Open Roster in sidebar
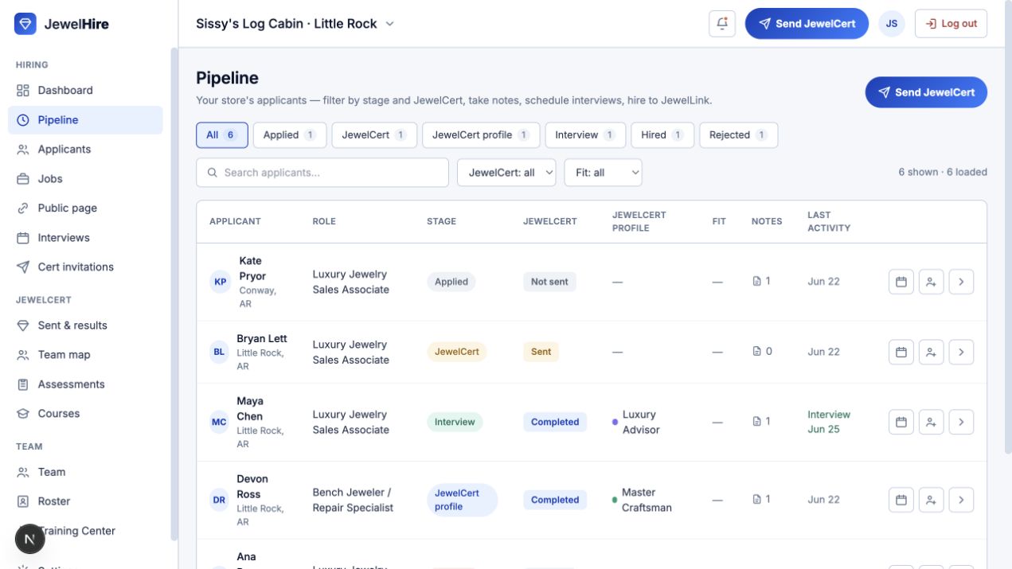Viewport: 1012px width, 569px height. 85,501
